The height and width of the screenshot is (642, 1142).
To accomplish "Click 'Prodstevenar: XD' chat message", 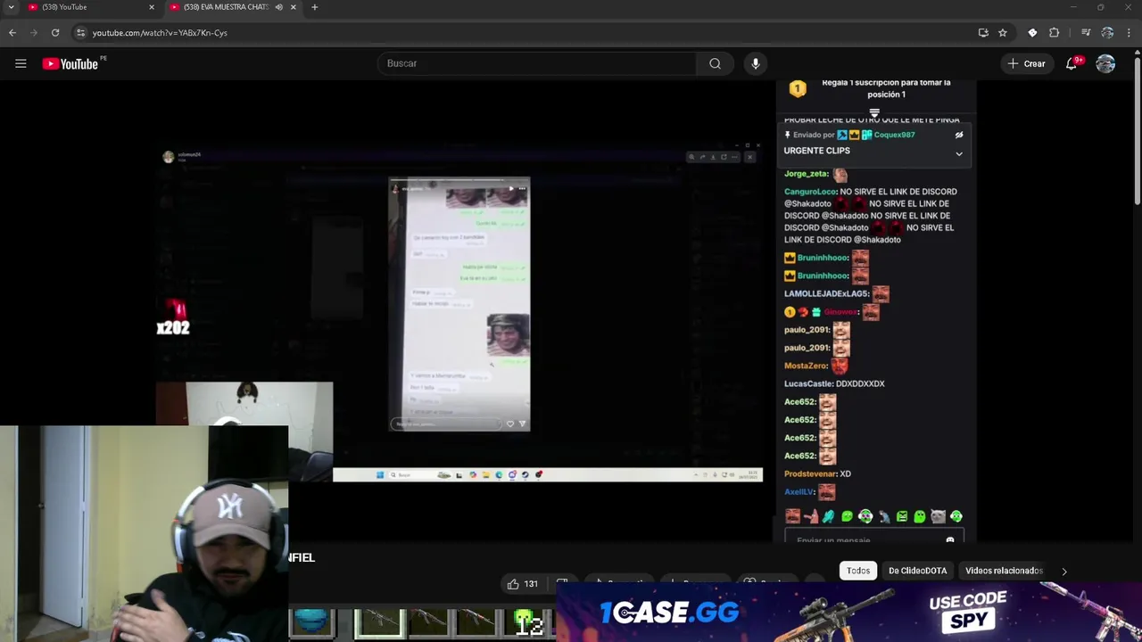I will click(817, 474).
